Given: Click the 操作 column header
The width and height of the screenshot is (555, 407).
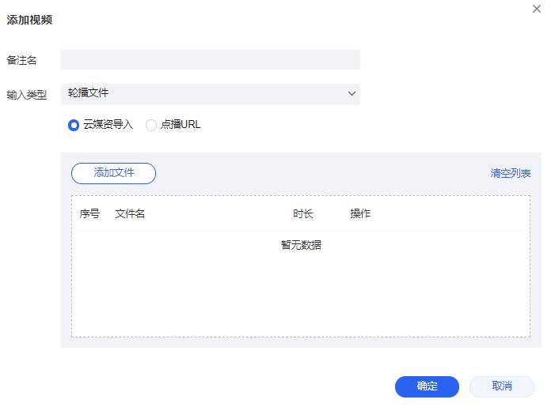Looking at the screenshot, I should (x=360, y=213).
